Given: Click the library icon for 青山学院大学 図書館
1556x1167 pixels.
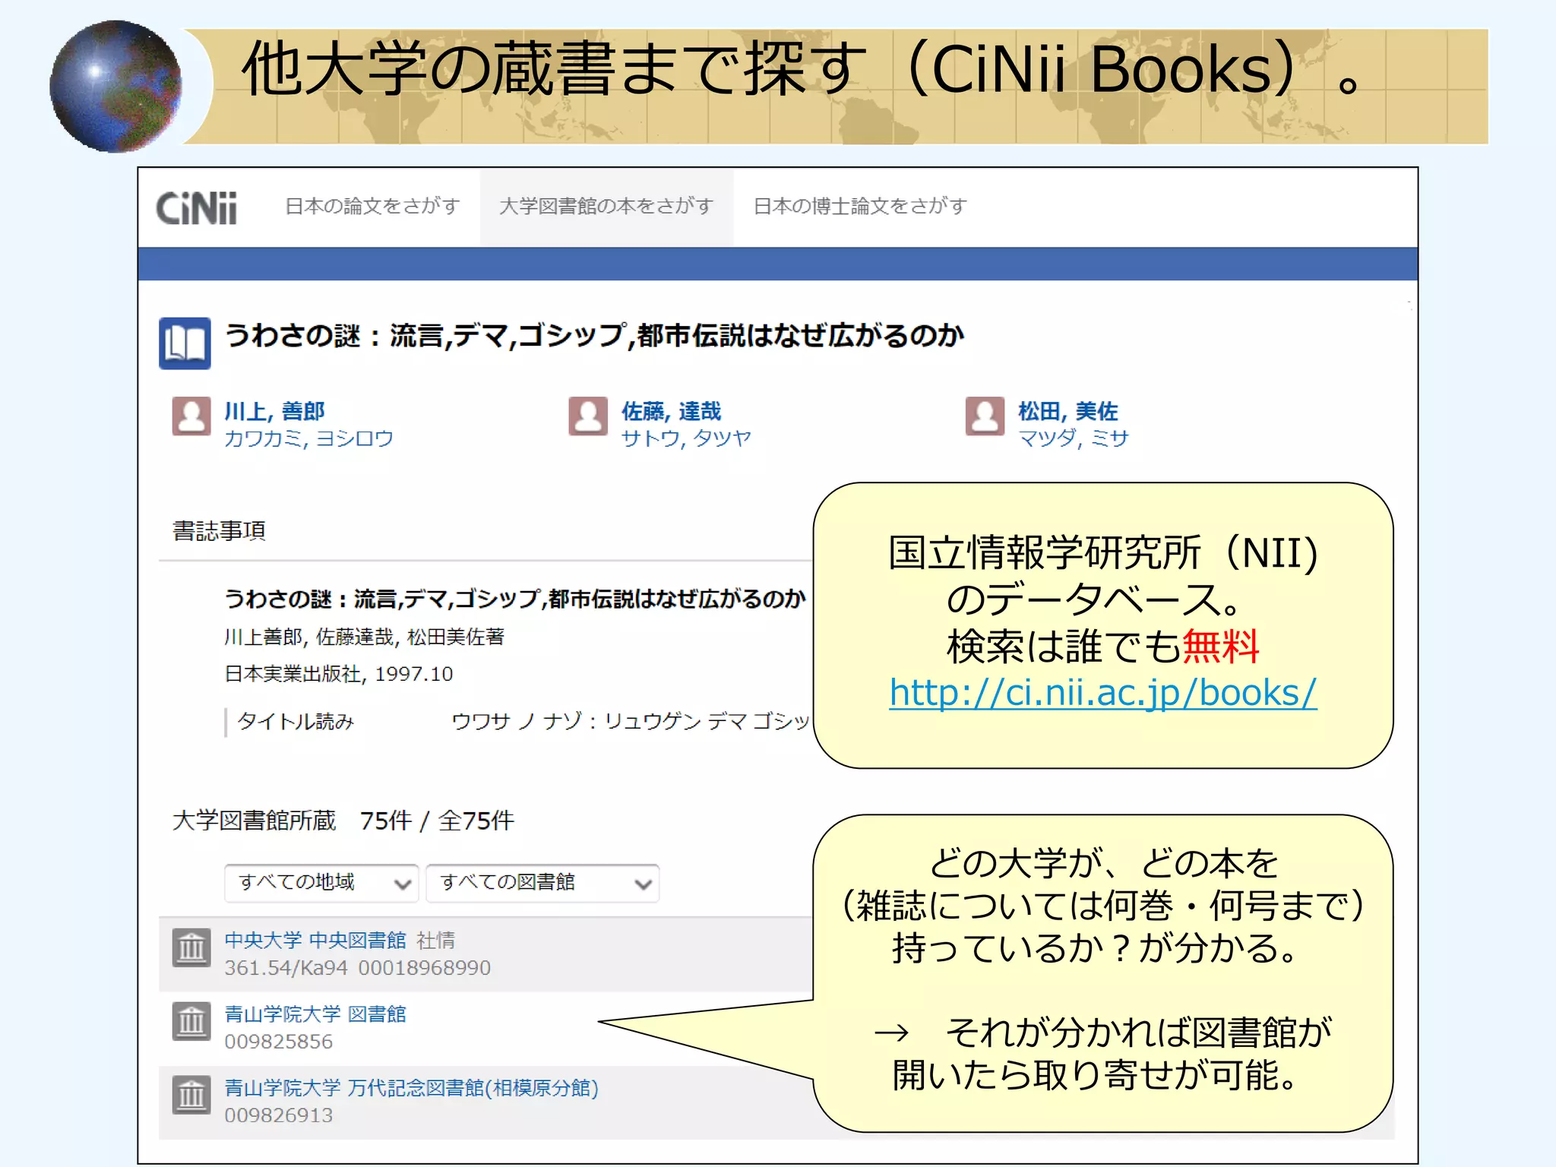Looking at the screenshot, I should coord(191,1021).
